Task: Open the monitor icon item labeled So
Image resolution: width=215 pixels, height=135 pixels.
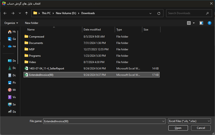Action: 12,104
